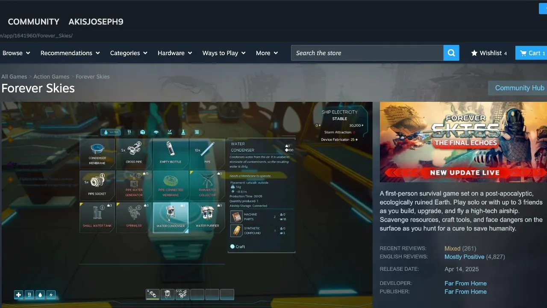This screenshot has height=308, width=547.
Task: Open the Wishlist via its star icon
Action: (474, 53)
